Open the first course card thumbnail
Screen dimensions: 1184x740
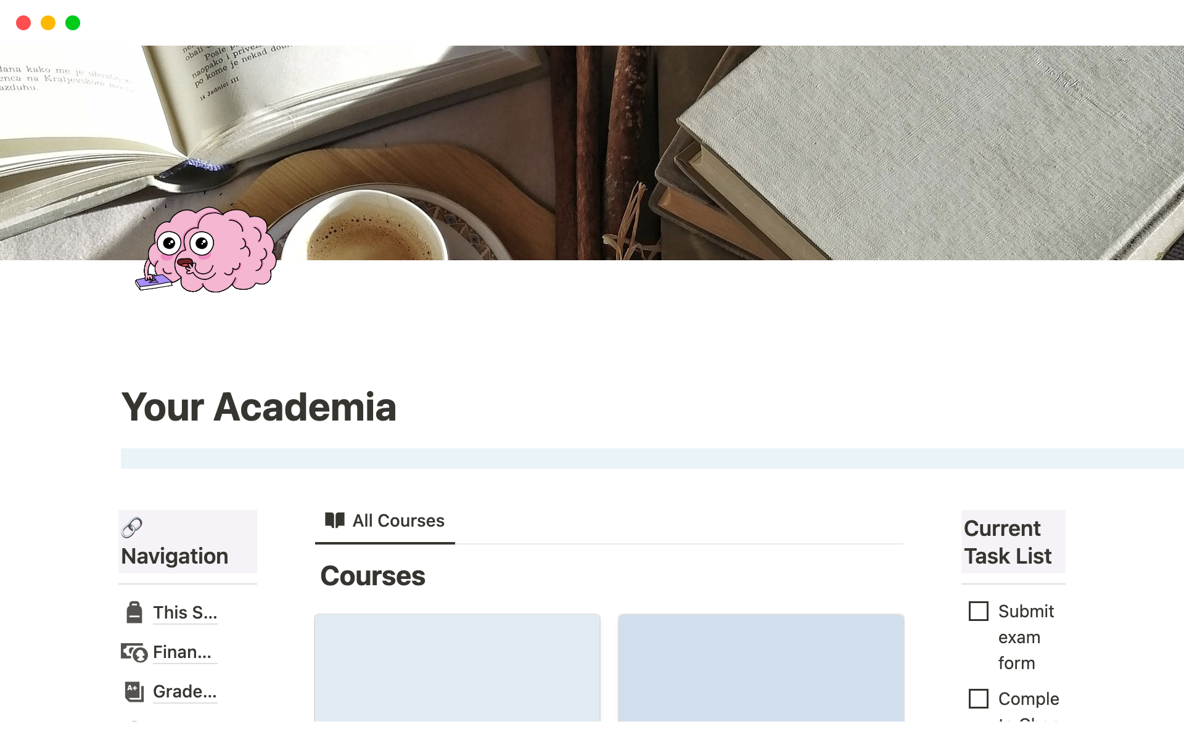[457, 667]
